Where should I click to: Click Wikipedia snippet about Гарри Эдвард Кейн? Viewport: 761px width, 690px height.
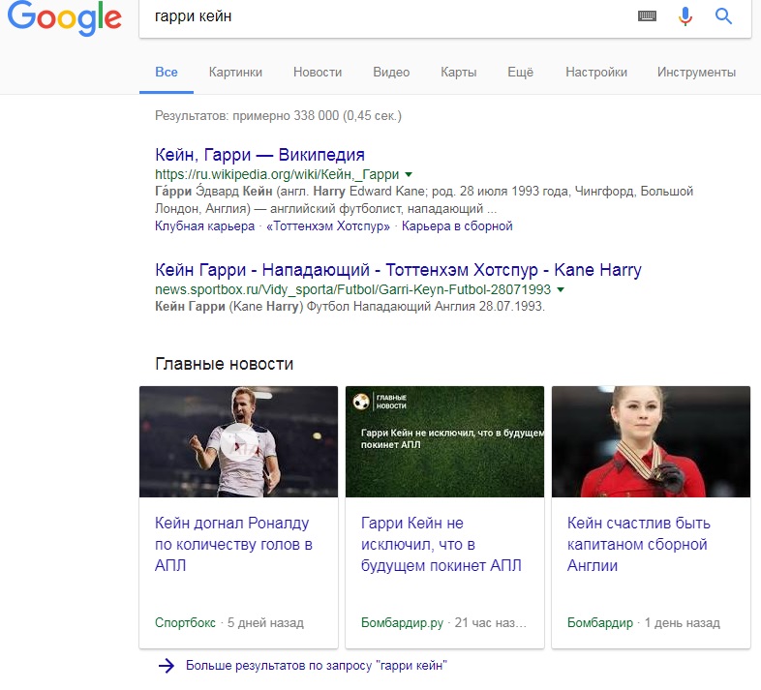(x=424, y=200)
